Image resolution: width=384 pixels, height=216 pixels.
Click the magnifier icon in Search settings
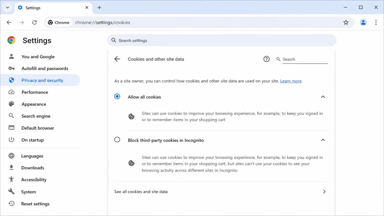coord(114,40)
